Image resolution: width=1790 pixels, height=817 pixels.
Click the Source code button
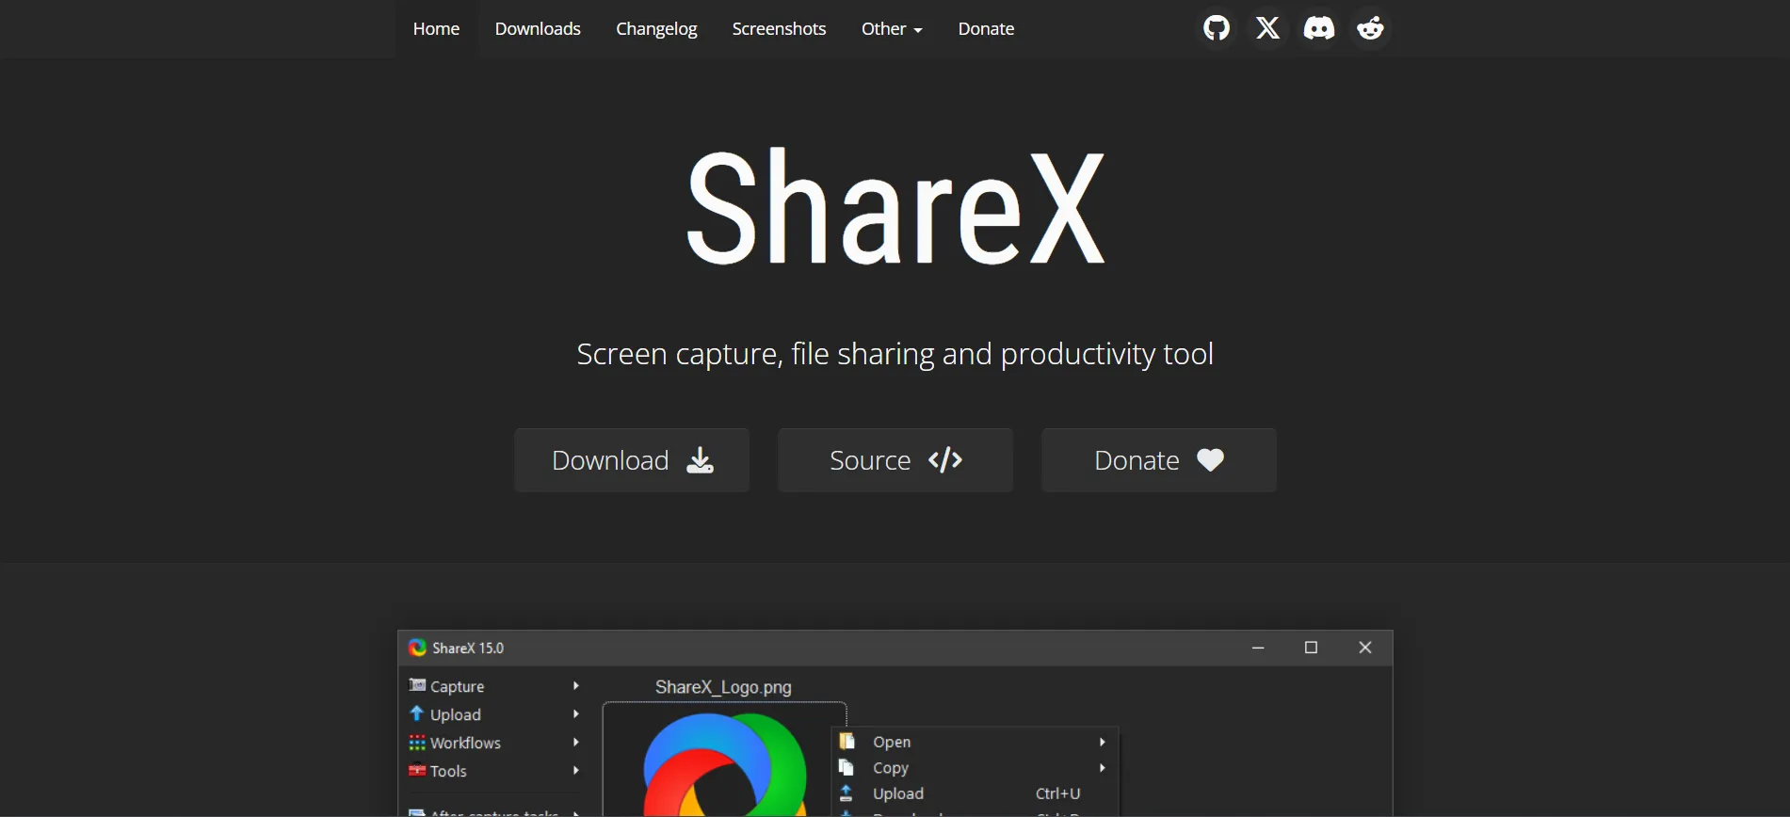pyautogui.click(x=895, y=460)
